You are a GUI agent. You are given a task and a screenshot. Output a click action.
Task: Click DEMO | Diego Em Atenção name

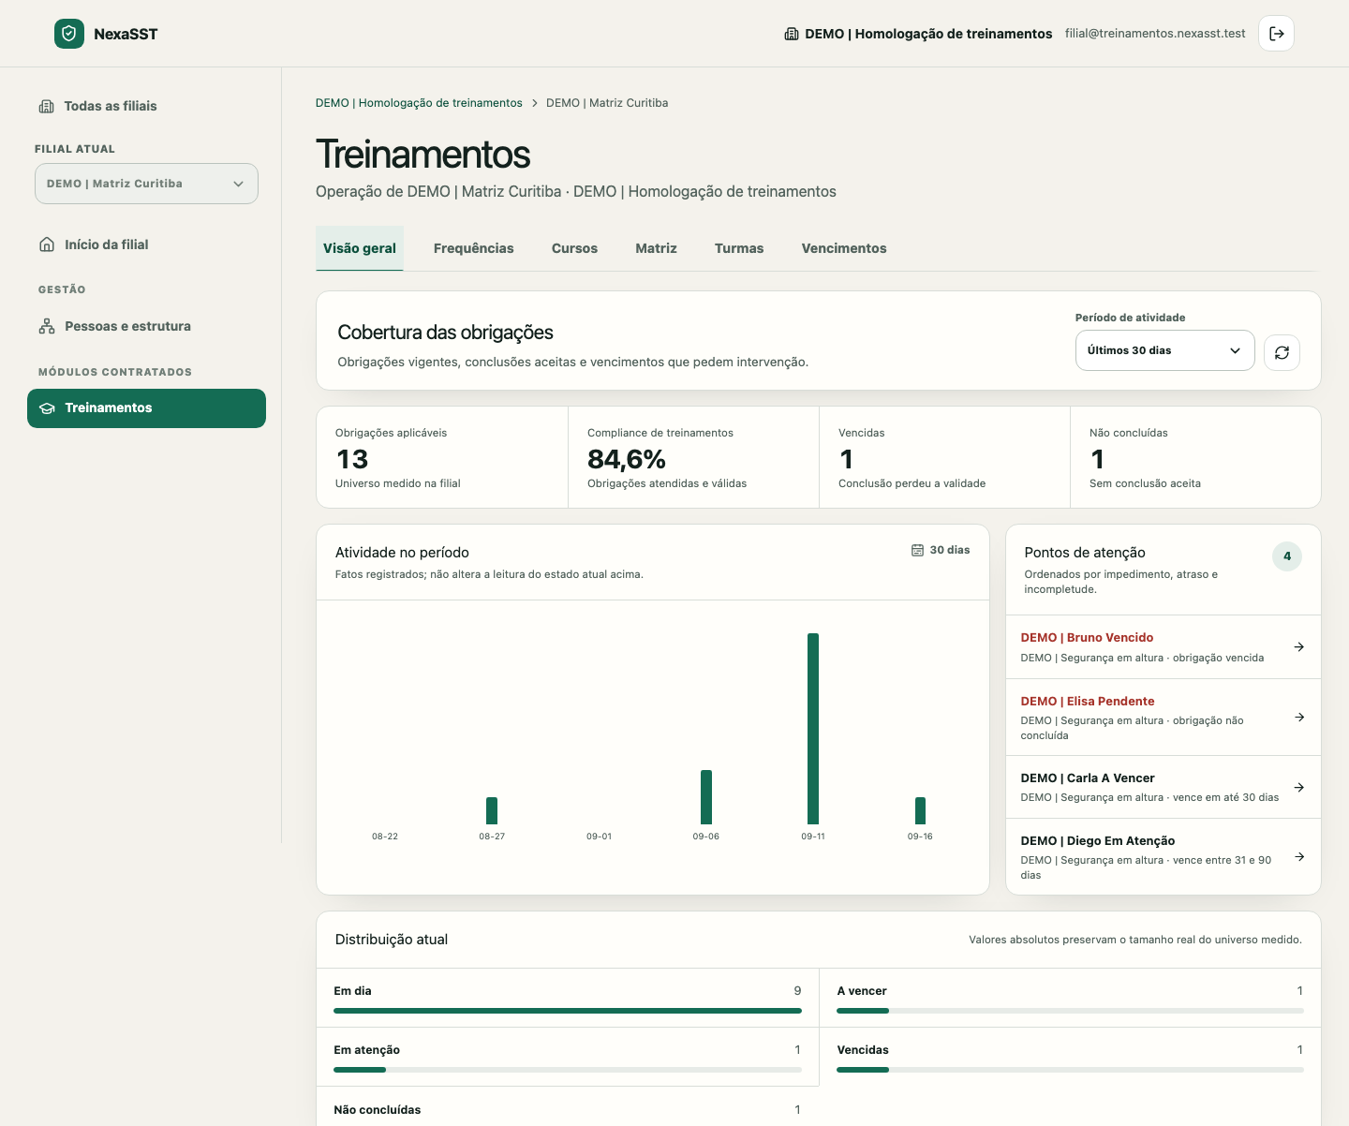(x=1098, y=841)
